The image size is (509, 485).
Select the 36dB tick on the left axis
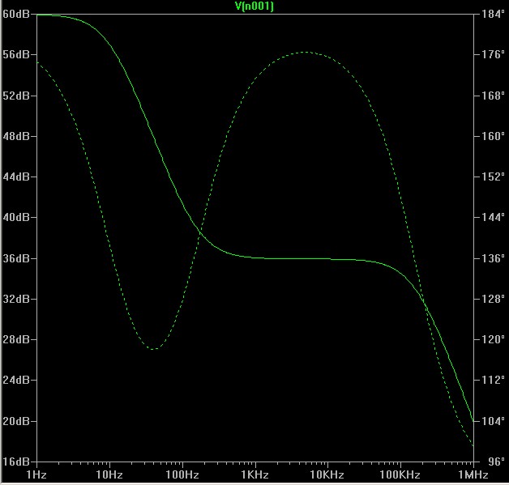tap(16, 258)
